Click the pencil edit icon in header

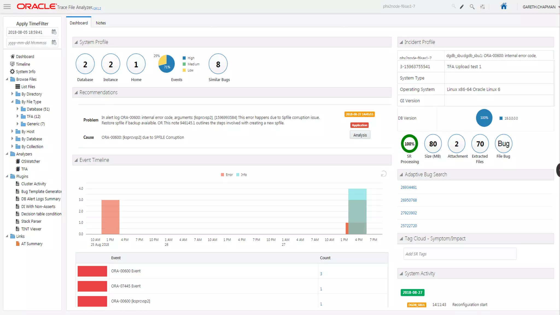click(462, 7)
